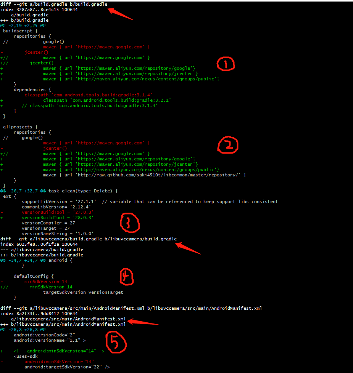Select the line 'index 8a2f33f..9dd8412 100644'

point(39,314)
